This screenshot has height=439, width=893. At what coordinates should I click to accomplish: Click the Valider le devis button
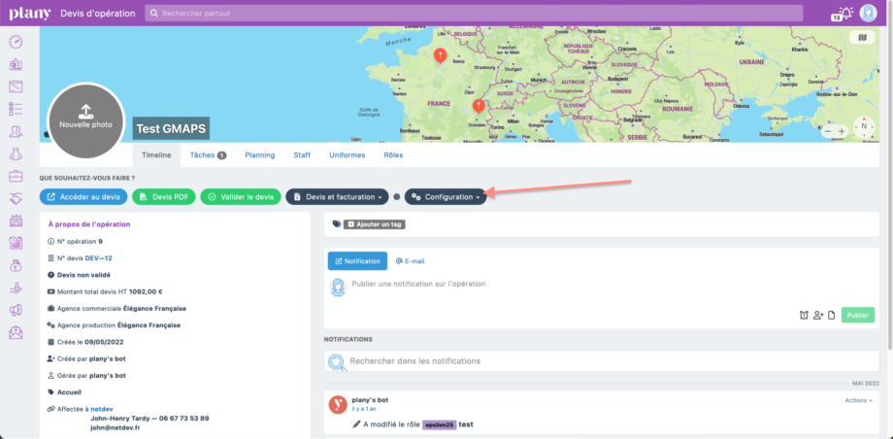[x=240, y=197]
